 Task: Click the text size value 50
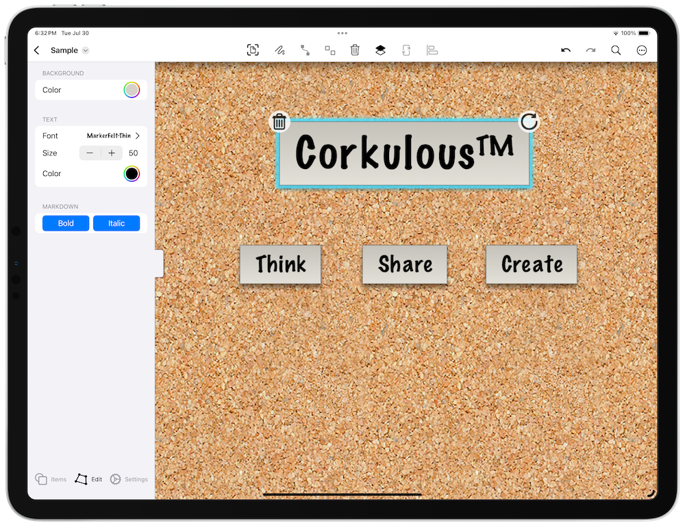(x=134, y=153)
